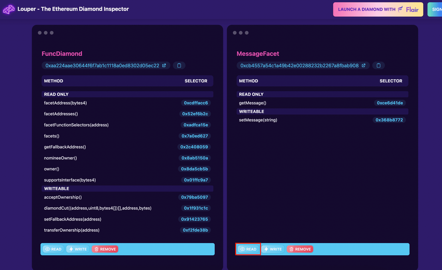Open FuncDiamond address external link

[164, 66]
